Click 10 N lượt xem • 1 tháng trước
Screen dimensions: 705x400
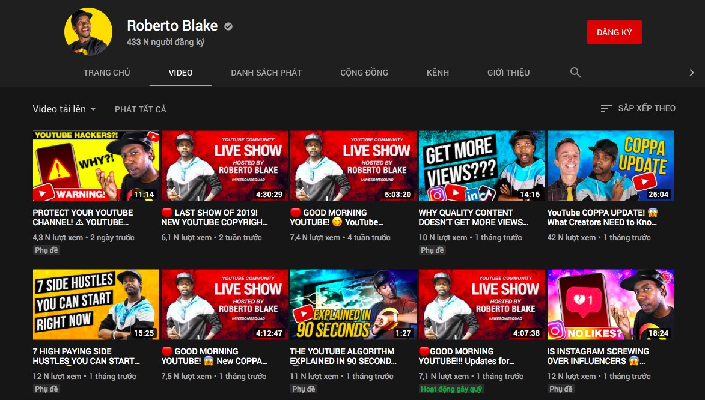click(470, 238)
